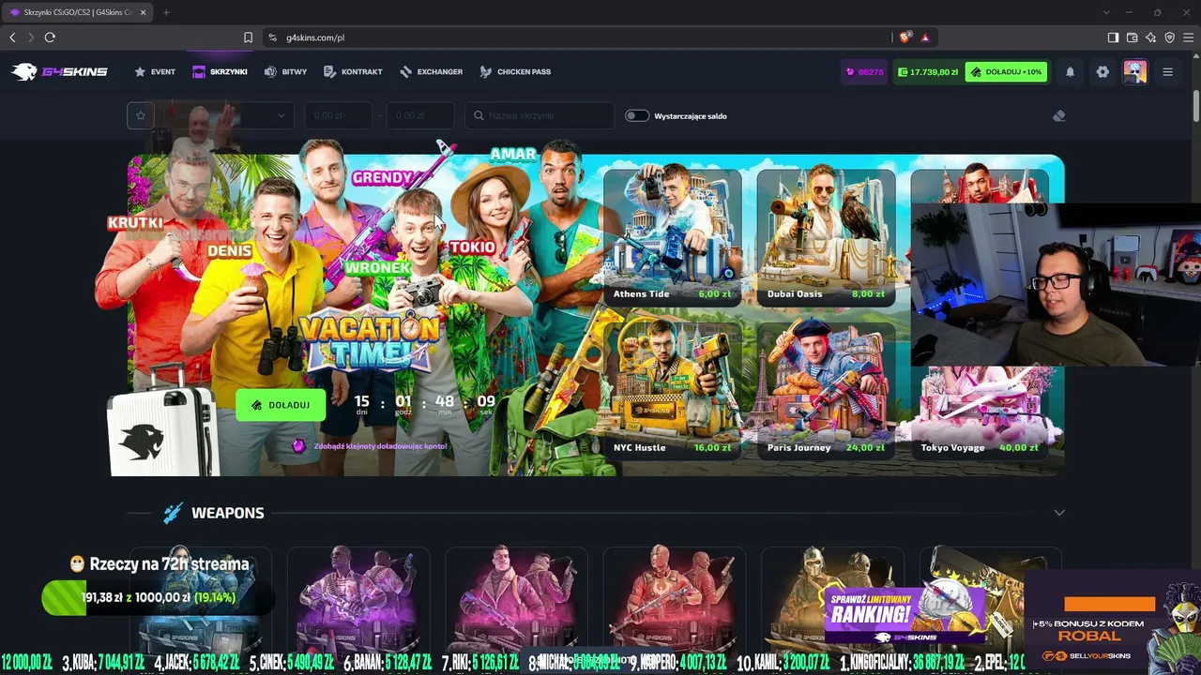This screenshot has width=1201, height=675.
Task: Open the Brave VPN shield icon
Action: click(x=1169, y=37)
